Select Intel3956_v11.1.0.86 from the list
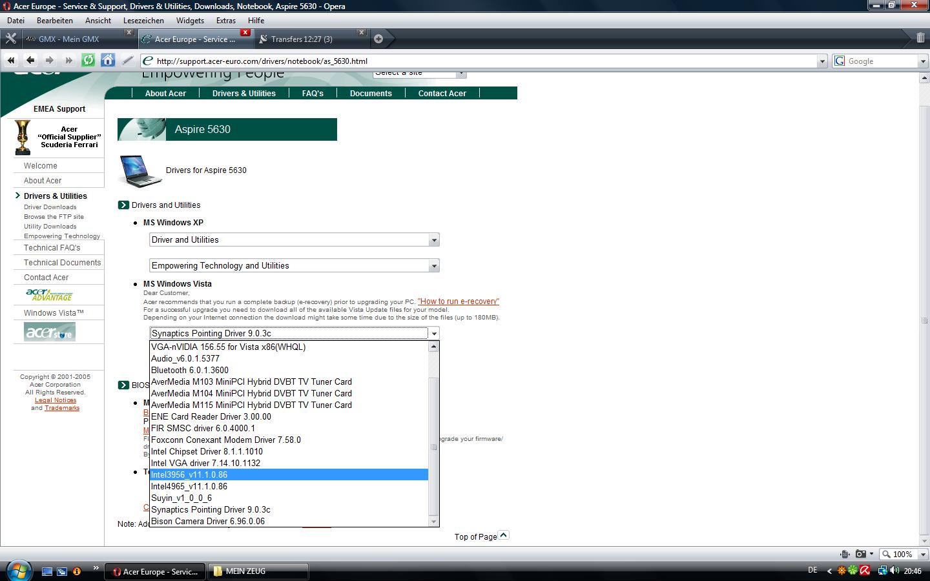 [289, 474]
